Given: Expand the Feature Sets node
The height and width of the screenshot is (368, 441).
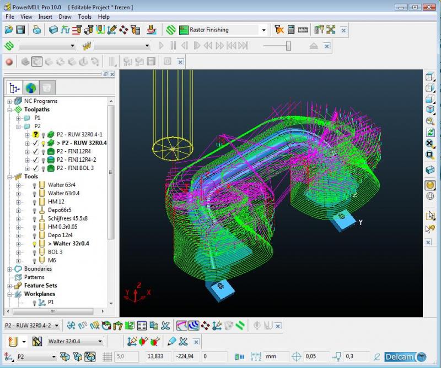Looking at the screenshot, I should [9, 286].
